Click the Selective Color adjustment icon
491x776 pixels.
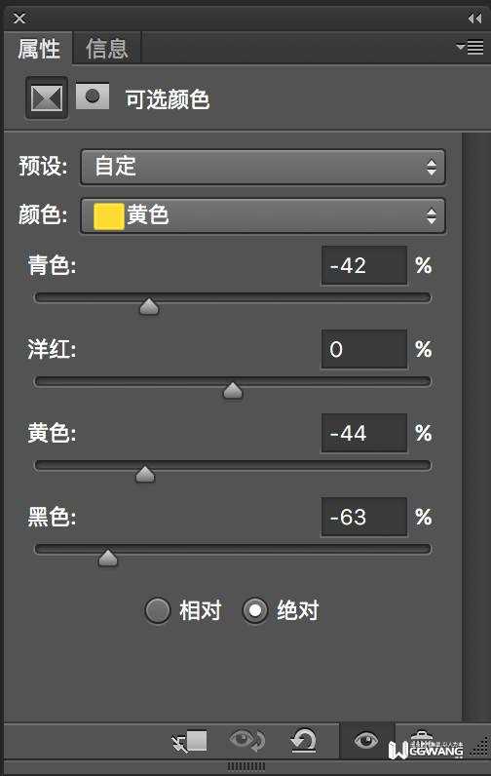coord(47,98)
